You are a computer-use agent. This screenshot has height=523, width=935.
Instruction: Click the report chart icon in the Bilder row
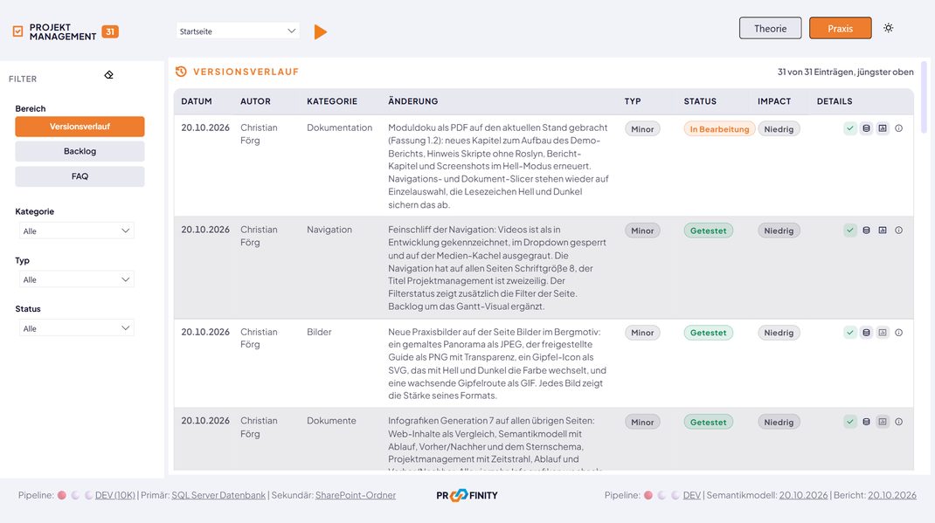[x=883, y=333]
